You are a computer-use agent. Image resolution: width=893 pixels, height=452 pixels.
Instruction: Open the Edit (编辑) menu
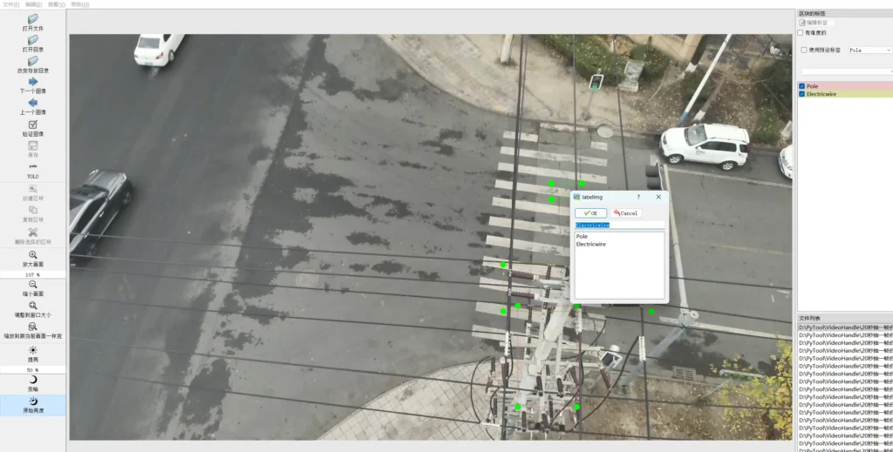pyautogui.click(x=34, y=4)
